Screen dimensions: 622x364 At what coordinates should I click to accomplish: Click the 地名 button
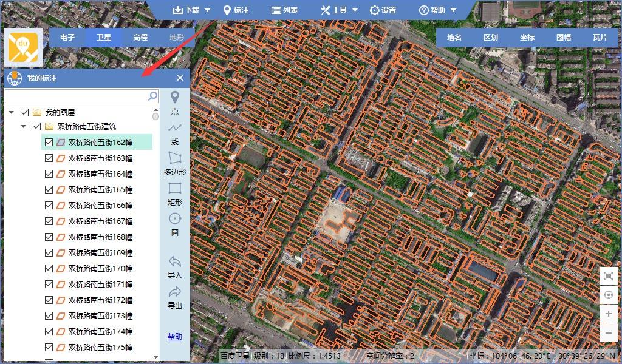454,37
